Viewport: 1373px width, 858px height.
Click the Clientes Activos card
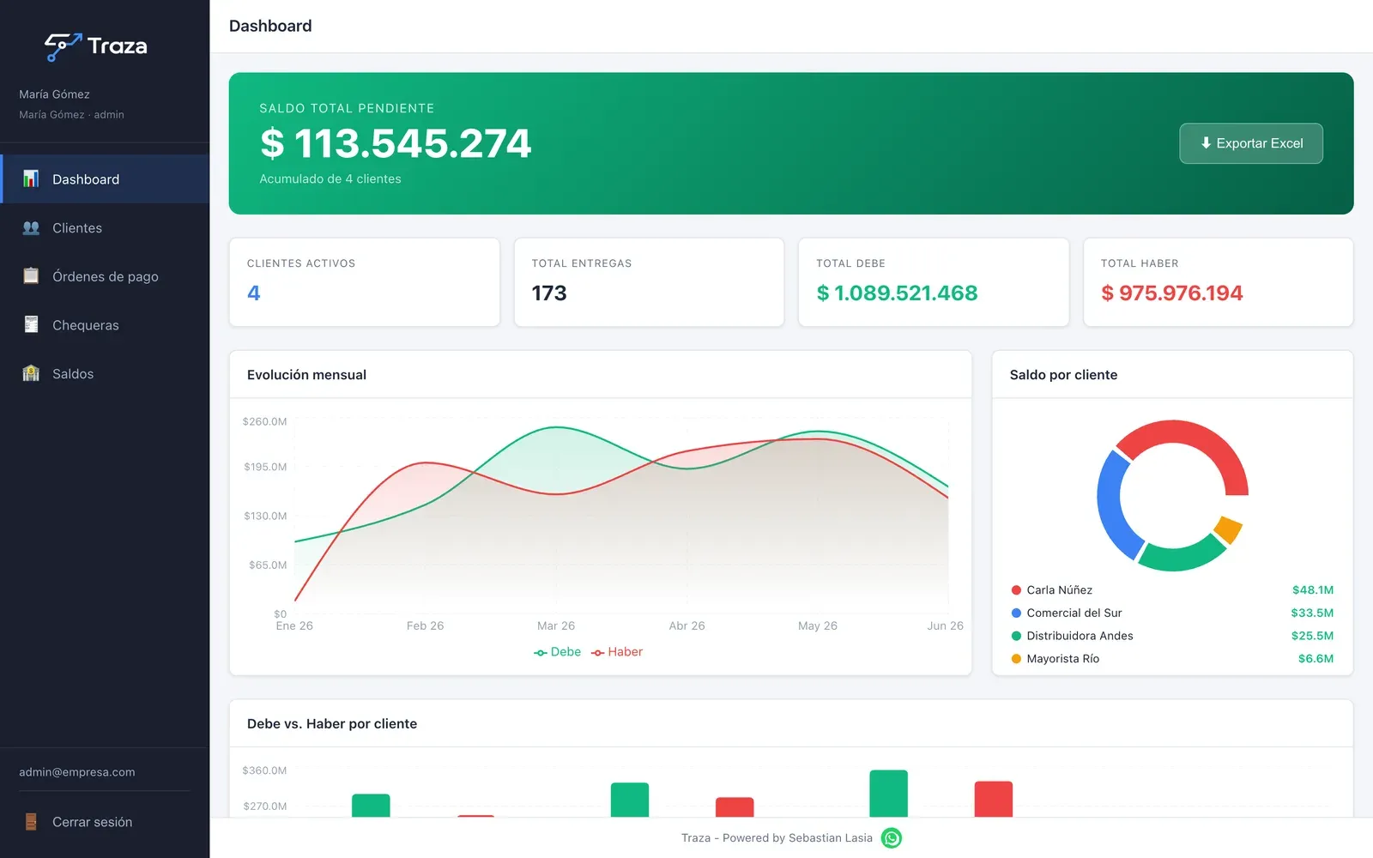[365, 282]
